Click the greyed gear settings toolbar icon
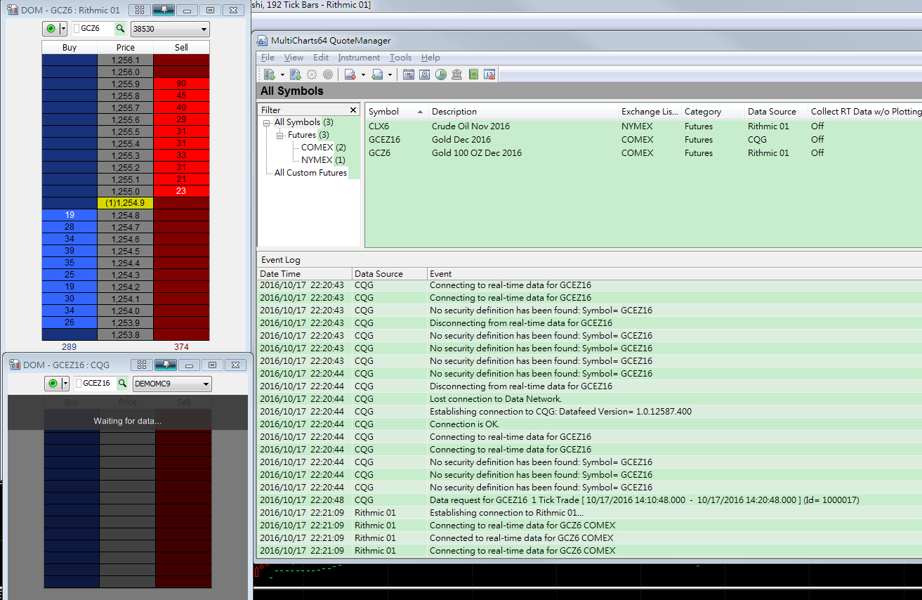 (312, 74)
